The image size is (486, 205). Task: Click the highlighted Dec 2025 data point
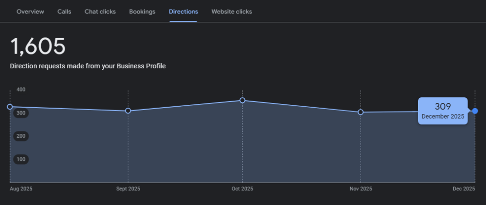(475, 111)
